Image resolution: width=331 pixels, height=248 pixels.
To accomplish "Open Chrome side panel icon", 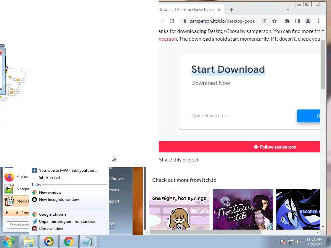I will click(298, 21).
